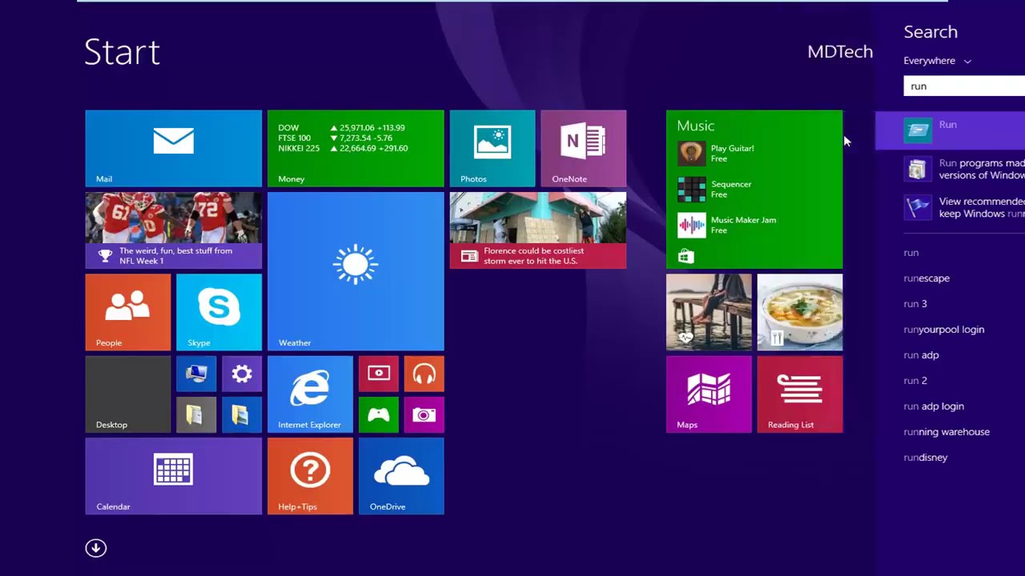Open the Maps tile
Viewport: 1025px width, 576px height.
(x=709, y=394)
